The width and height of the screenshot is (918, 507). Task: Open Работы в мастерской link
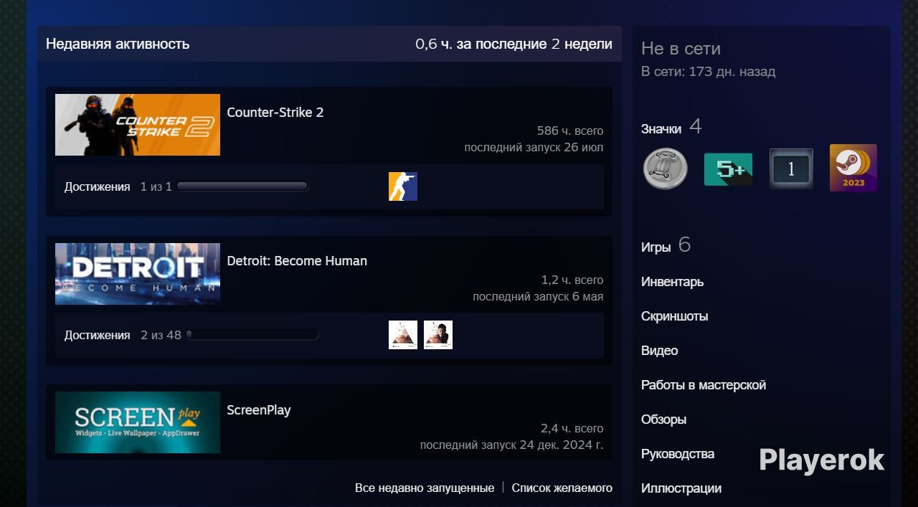pos(704,385)
